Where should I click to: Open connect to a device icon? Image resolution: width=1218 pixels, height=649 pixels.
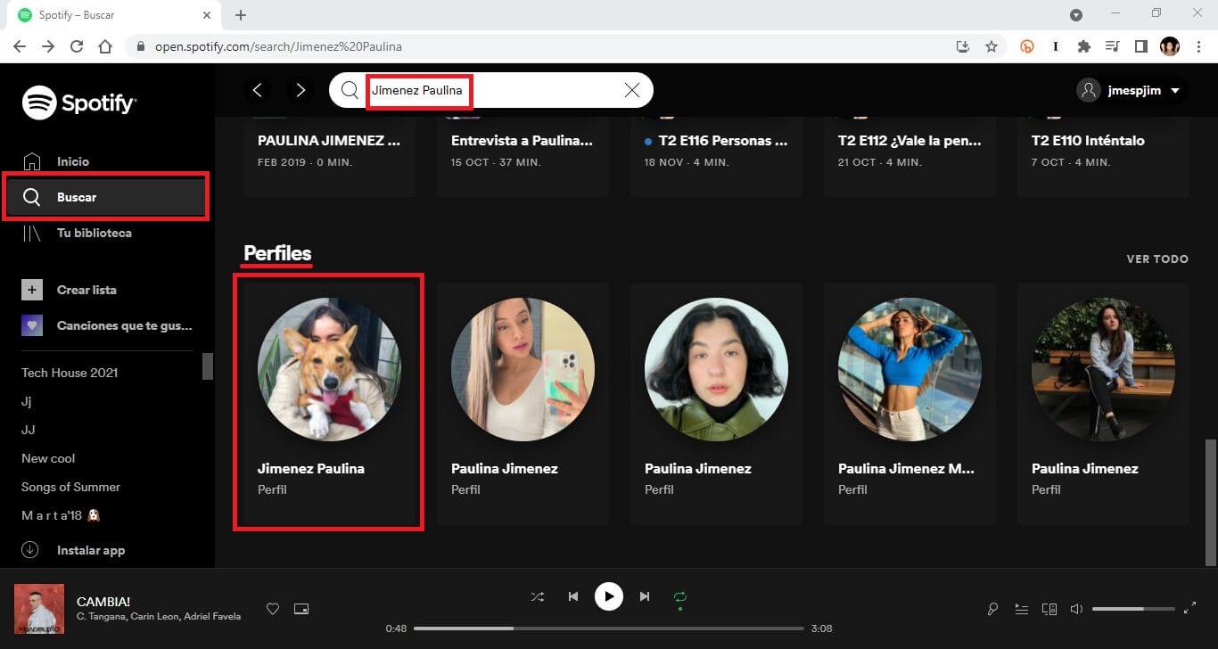point(1049,609)
